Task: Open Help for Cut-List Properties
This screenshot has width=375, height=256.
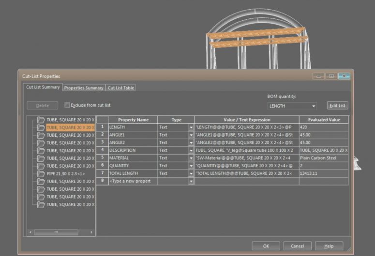Action: tap(329, 246)
